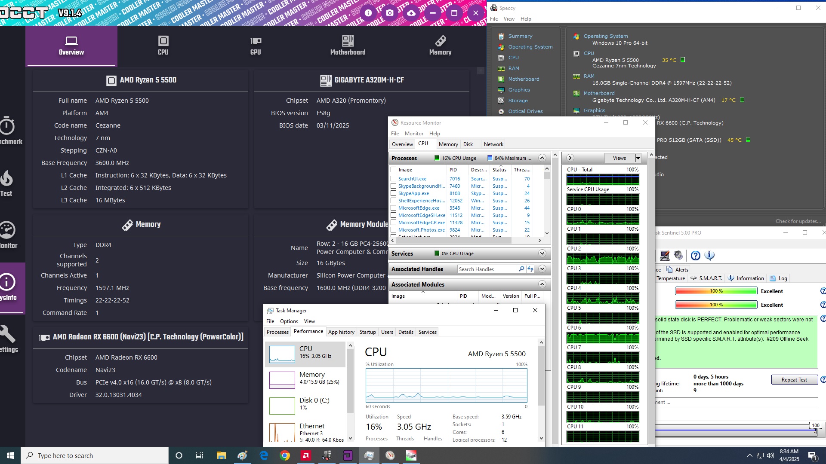Open Google Chrome from the taskbar
Screen dimensions: 826x464
tap(285, 455)
